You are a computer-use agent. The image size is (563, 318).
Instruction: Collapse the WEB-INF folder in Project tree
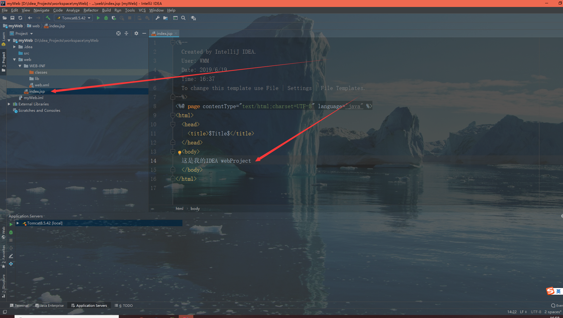[x=20, y=66]
